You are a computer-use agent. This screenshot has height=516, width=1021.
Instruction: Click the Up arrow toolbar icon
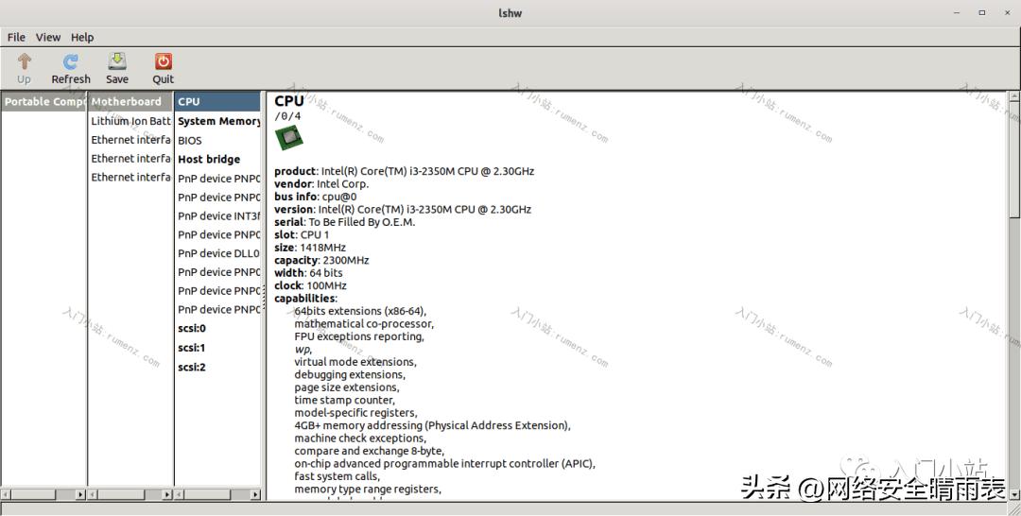(x=24, y=61)
